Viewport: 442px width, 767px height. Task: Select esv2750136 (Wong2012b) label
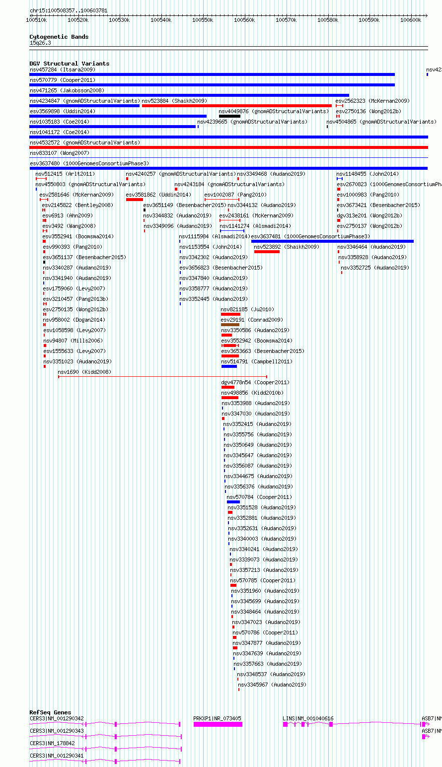point(368,111)
